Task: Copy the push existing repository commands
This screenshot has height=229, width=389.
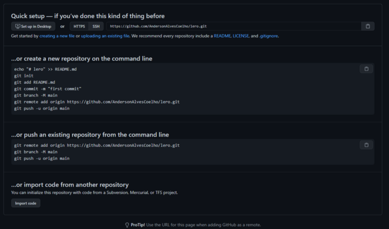Action: pyautogui.click(x=366, y=145)
